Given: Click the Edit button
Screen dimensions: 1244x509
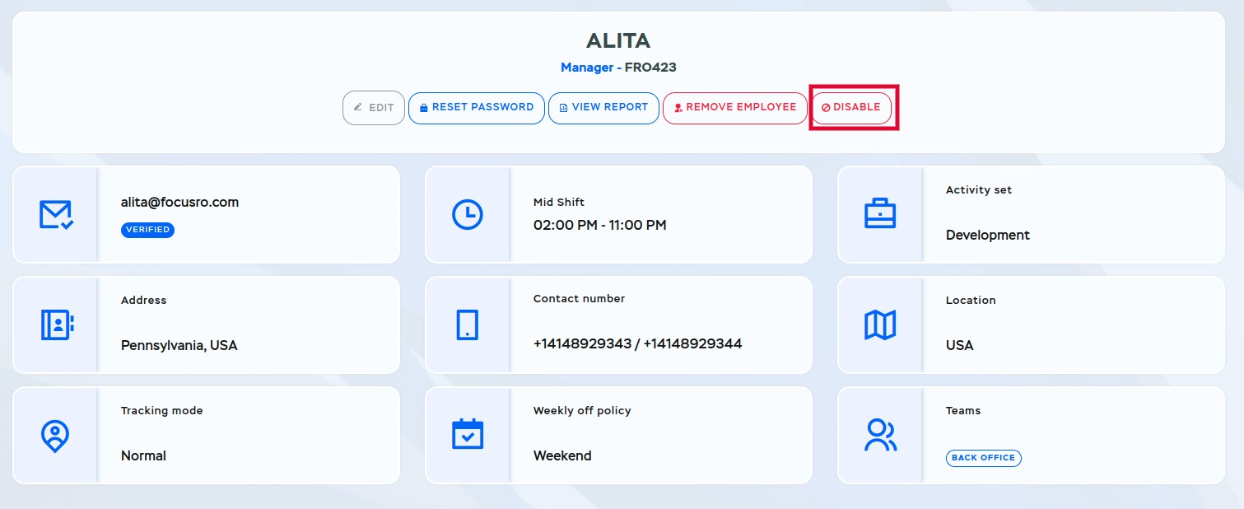Looking at the screenshot, I should tap(374, 108).
